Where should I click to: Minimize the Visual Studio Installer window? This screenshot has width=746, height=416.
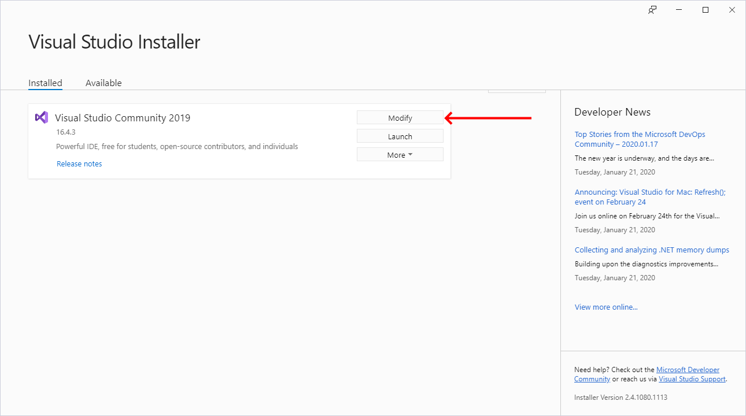(679, 10)
